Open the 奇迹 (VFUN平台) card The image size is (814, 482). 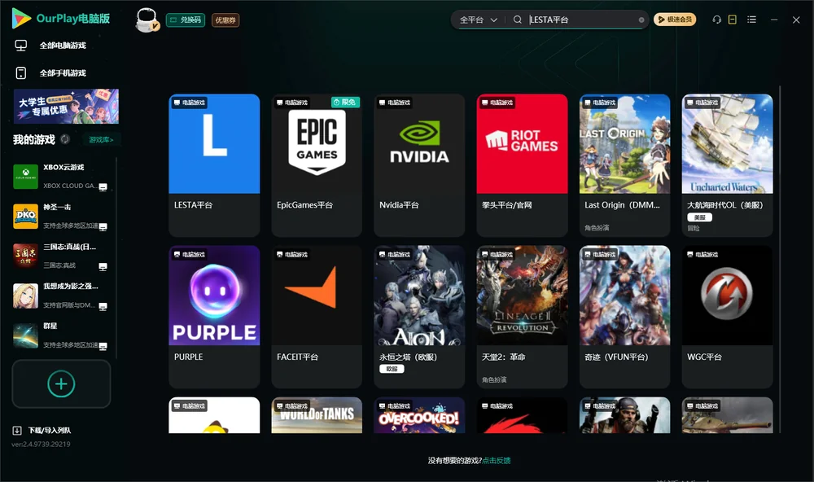(x=624, y=317)
